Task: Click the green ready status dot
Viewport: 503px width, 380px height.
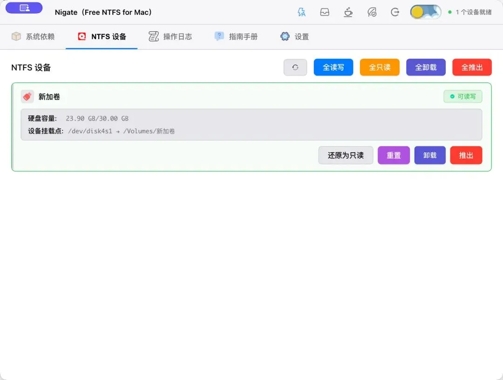Action: pyautogui.click(x=450, y=12)
